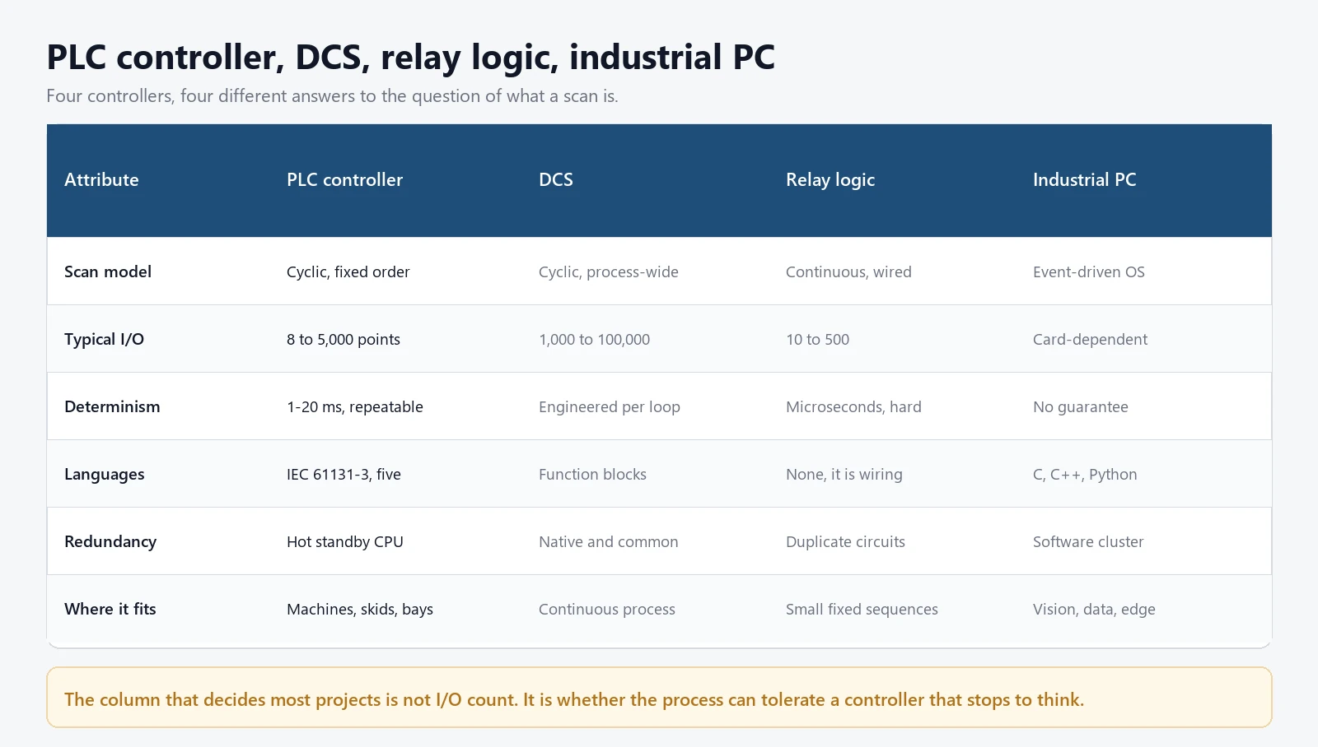Viewport: 1318px width, 747px height.
Task: Click the 'Continuous process' cell
Action: [x=607, y=609]
